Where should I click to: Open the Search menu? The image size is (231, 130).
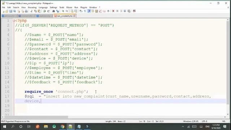click(x=16, y=7)
